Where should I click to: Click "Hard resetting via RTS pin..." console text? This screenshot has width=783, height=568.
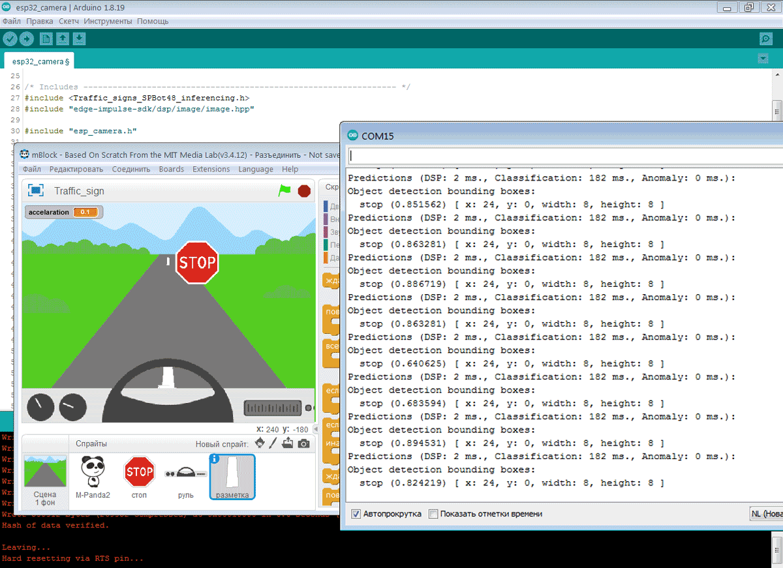(72, 559)
